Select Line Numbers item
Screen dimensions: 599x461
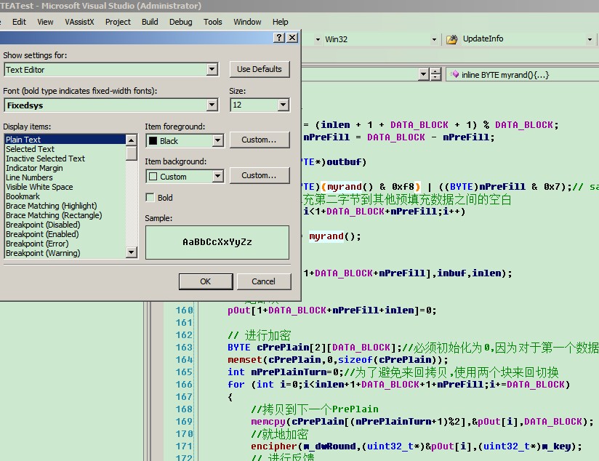(x=65, y=177)
